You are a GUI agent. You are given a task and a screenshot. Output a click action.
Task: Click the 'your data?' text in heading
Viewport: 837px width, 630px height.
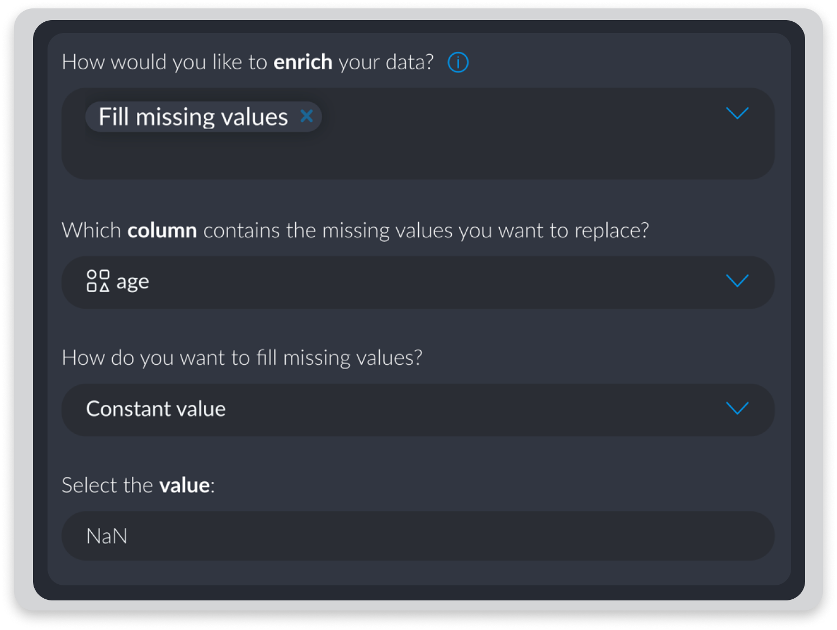click(385, 62)
